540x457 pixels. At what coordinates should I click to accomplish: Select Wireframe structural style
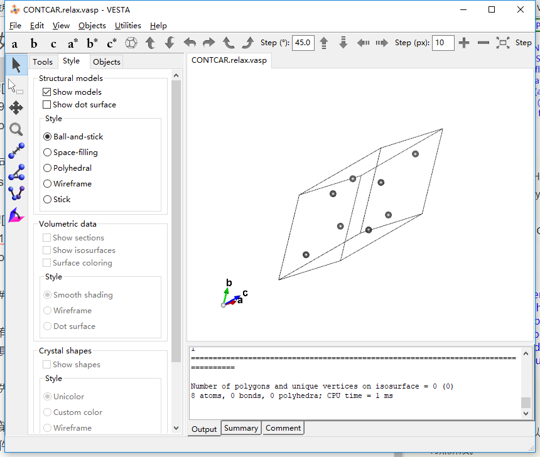point(48,183)
